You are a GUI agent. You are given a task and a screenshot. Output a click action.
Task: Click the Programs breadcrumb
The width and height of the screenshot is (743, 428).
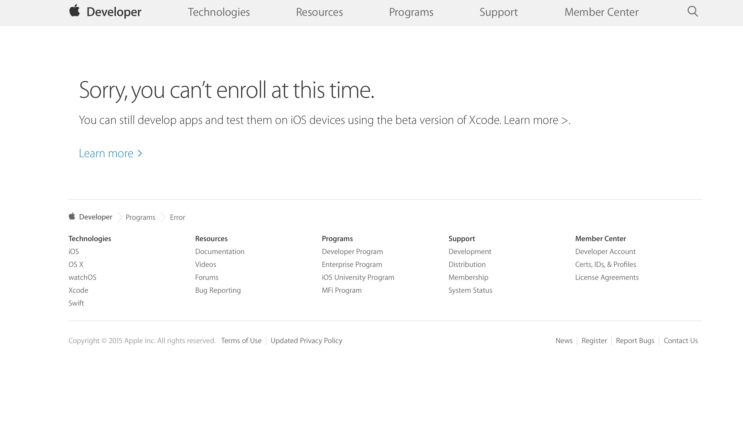140,217
